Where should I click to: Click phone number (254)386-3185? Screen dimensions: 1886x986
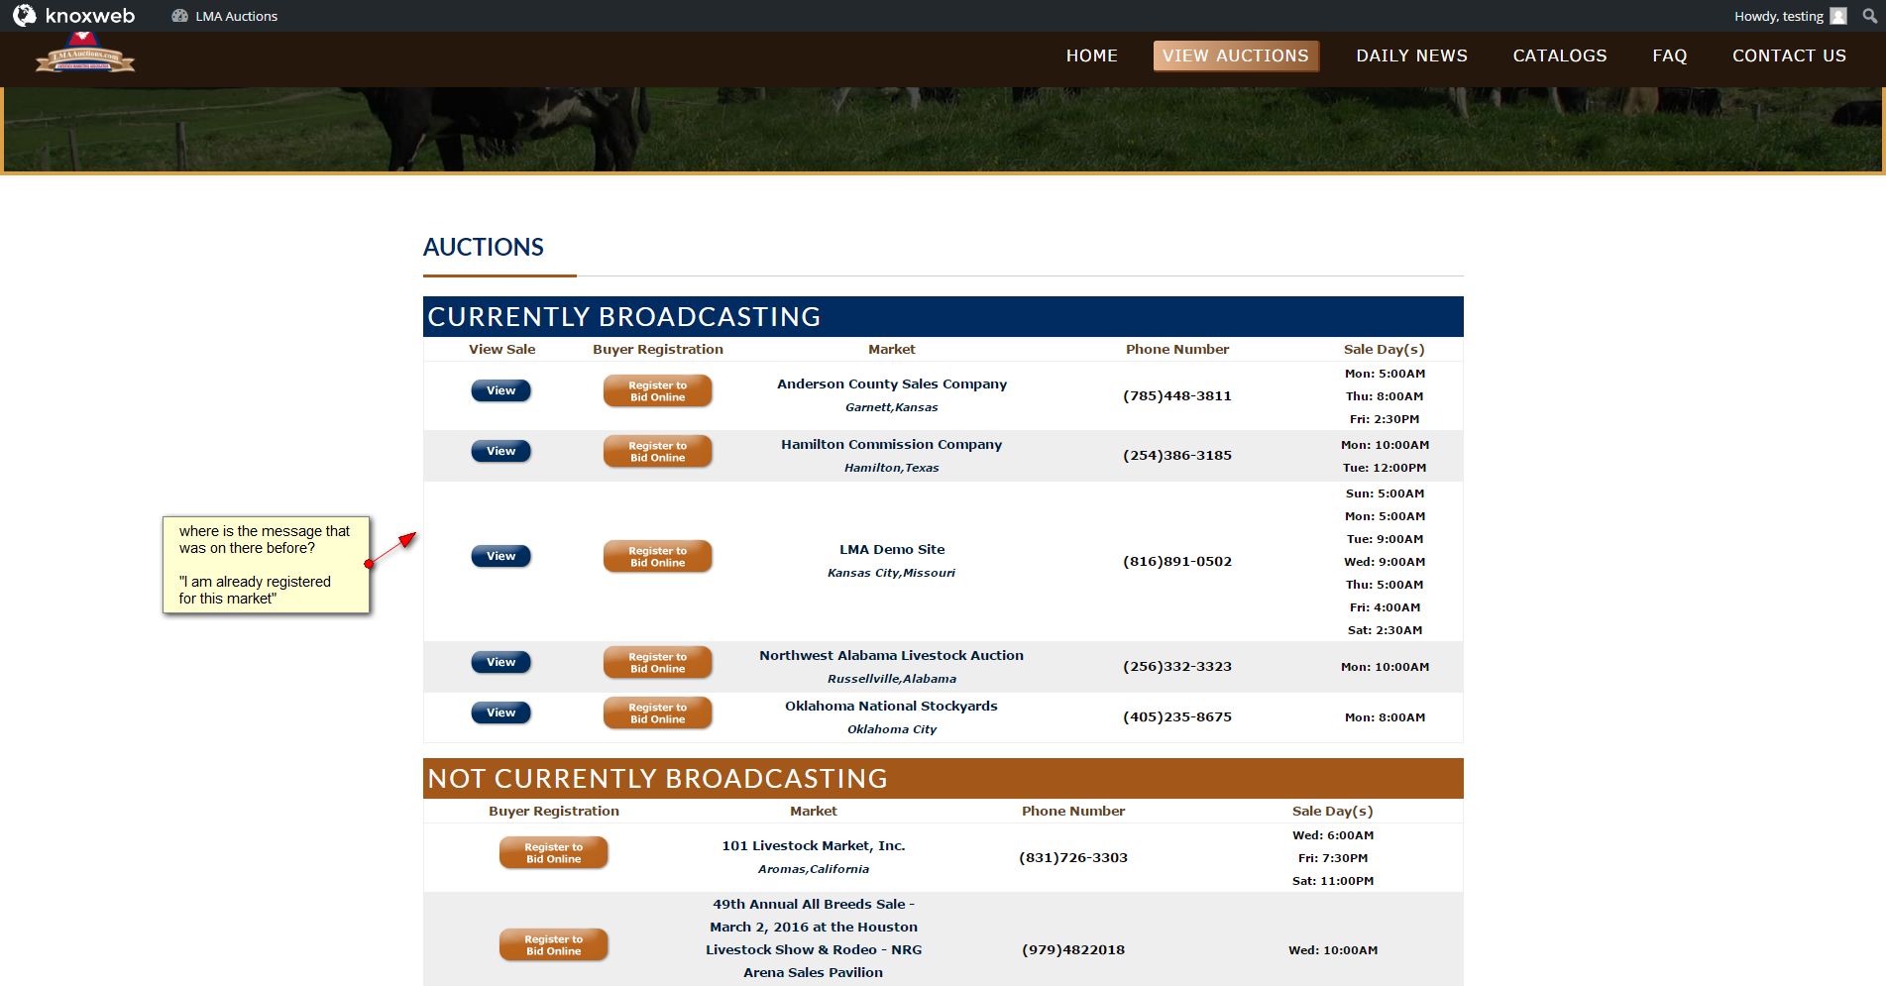(1177, 456)
